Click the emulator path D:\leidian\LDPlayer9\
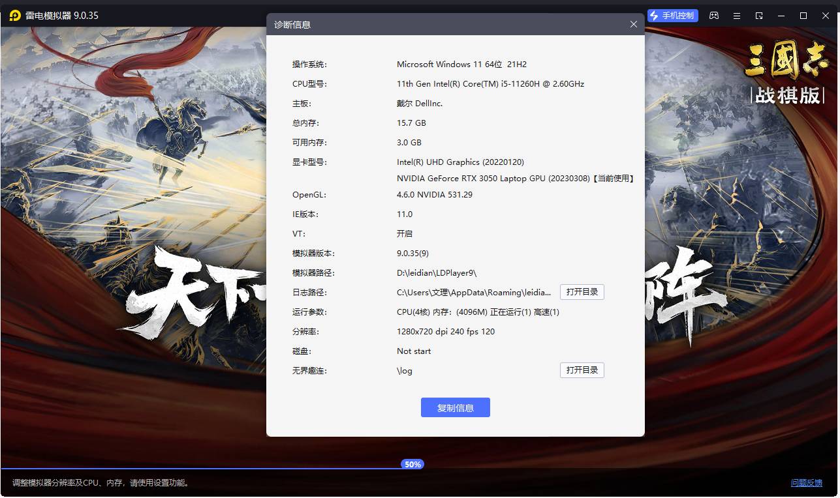Image resolution: width=840 pixels, height=498 pixels. coord(437,273)
